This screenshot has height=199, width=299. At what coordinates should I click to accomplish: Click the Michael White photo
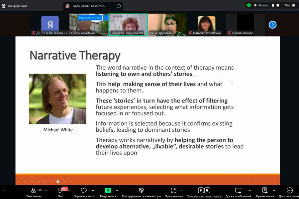pos(57,99)
